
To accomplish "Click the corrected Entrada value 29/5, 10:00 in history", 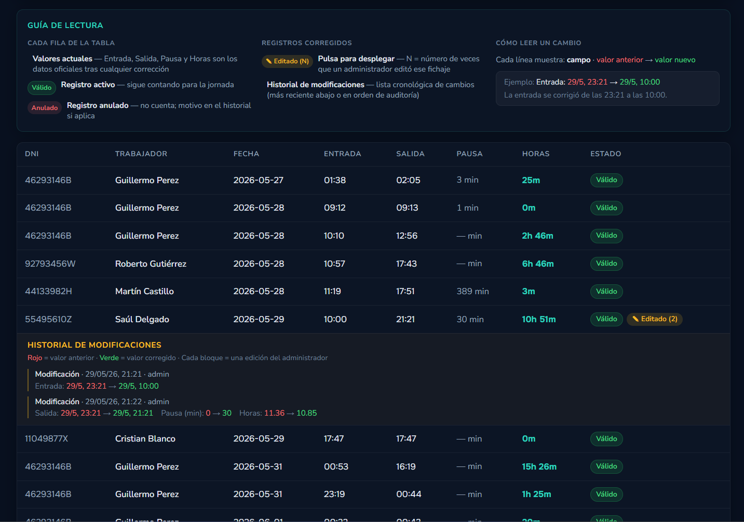I will [x=139, y=386].
